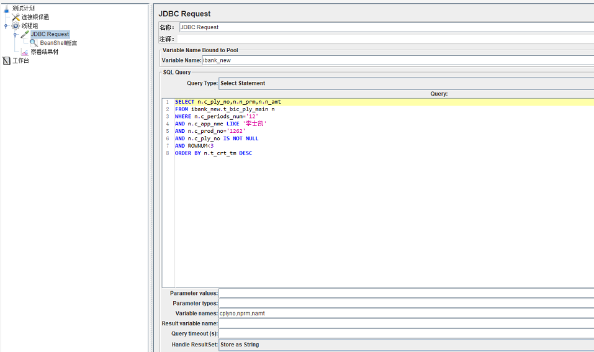Click the WHERE n.c_periods_num='12' line

[x=216, y=116]
